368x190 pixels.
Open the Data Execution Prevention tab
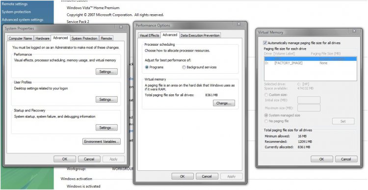tap(200, 35)
